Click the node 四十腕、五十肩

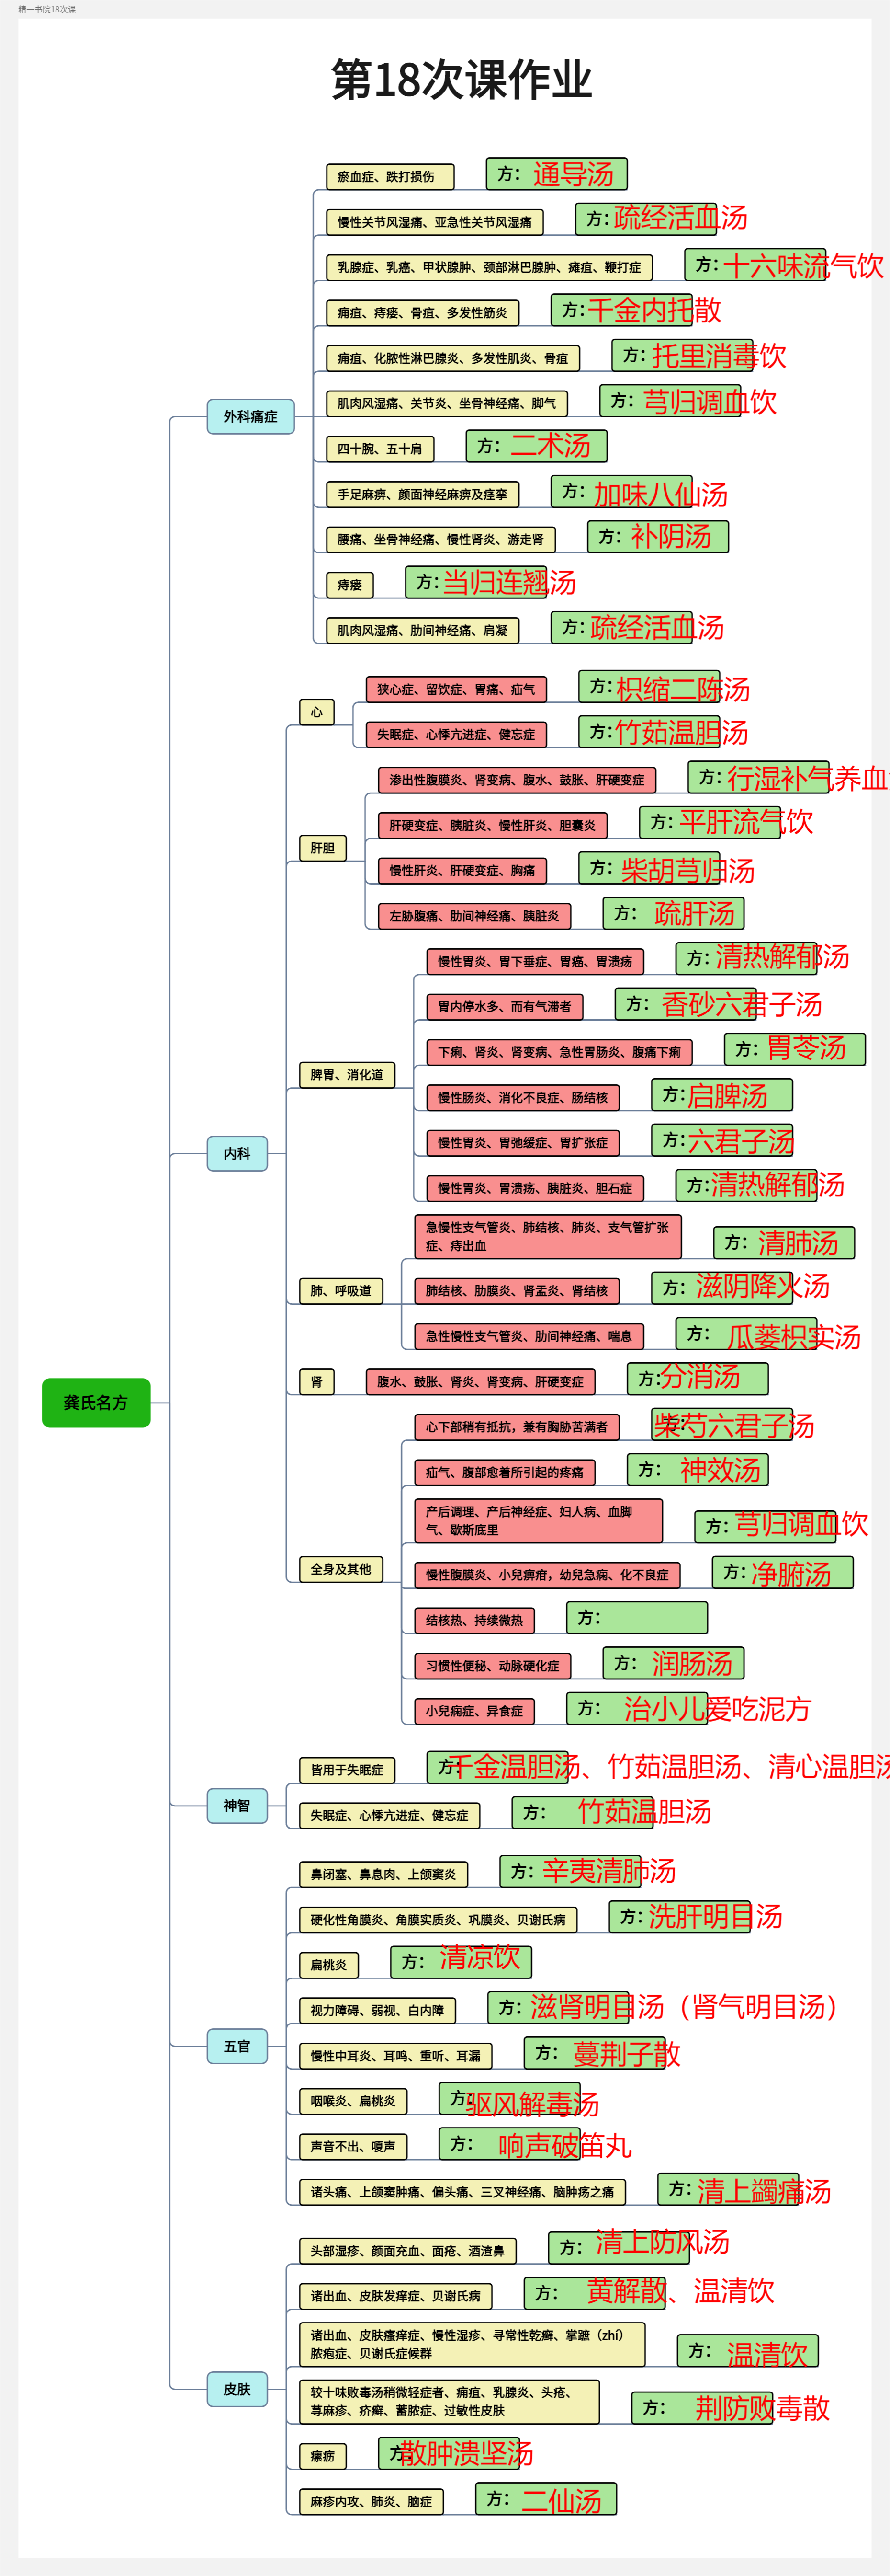(380, 449)
